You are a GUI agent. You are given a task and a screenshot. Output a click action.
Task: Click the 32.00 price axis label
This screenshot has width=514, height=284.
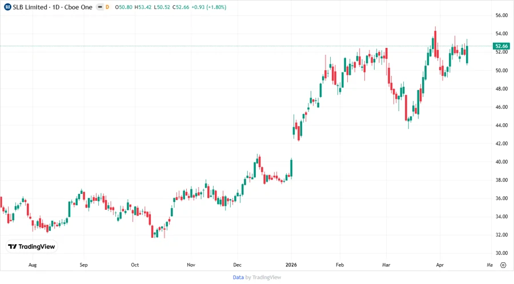[501, 235]
